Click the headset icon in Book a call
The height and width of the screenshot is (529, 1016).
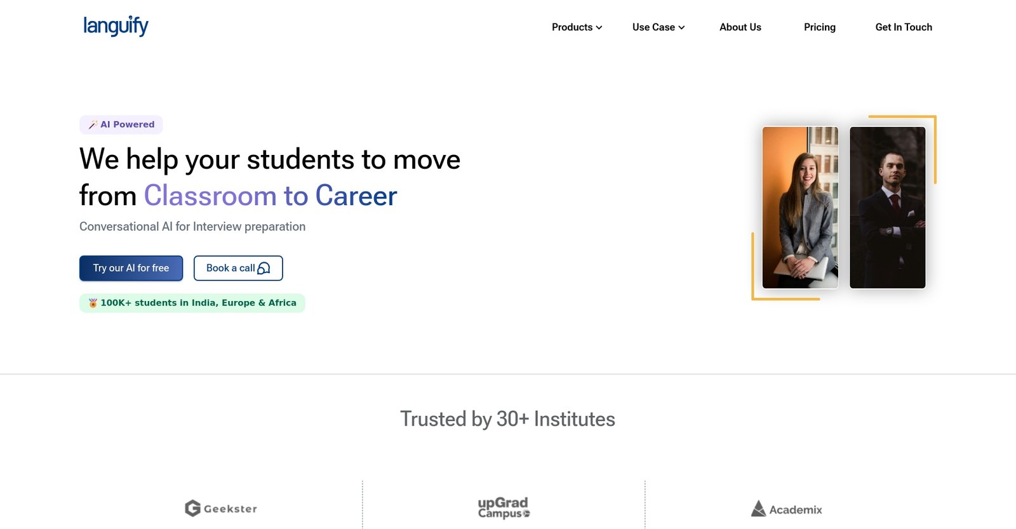pos(264,268)
